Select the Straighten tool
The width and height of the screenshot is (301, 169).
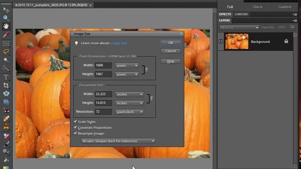pos(6,102)
